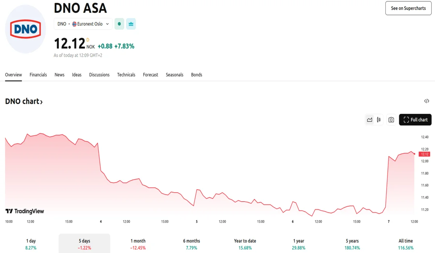Choose the All time range
Image resolution: width=435 pixels, height=253 pixels.
tap(405, 244)
